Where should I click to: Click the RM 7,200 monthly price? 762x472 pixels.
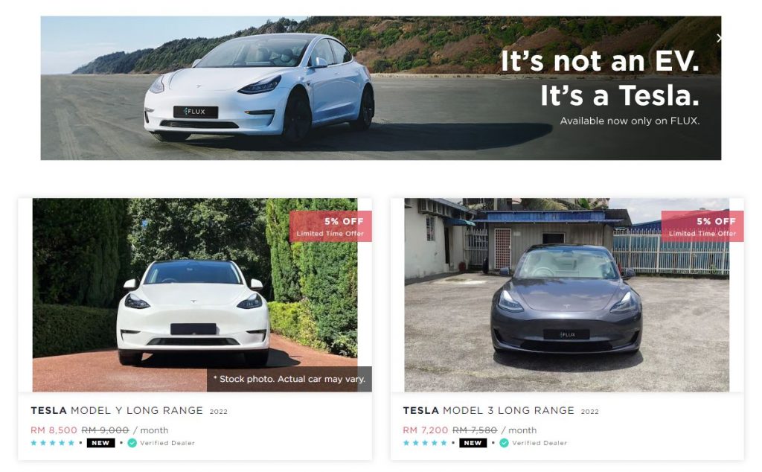tap(426, 430)
